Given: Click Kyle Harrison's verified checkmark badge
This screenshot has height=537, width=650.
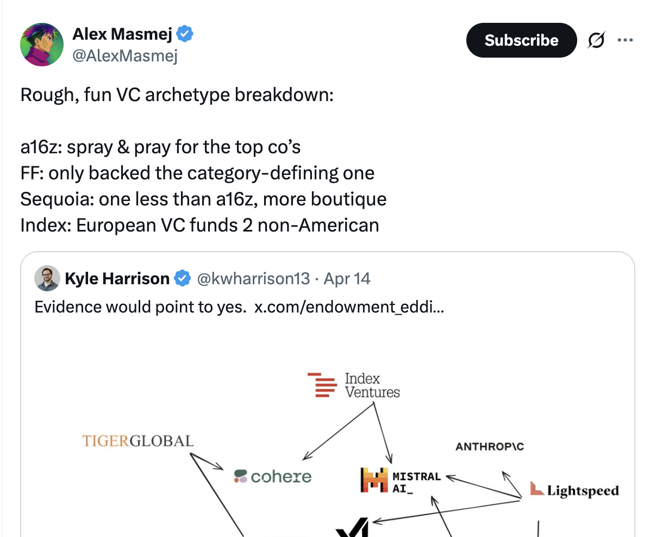Looking at the screenshot, I should click(x=182, y=279).
